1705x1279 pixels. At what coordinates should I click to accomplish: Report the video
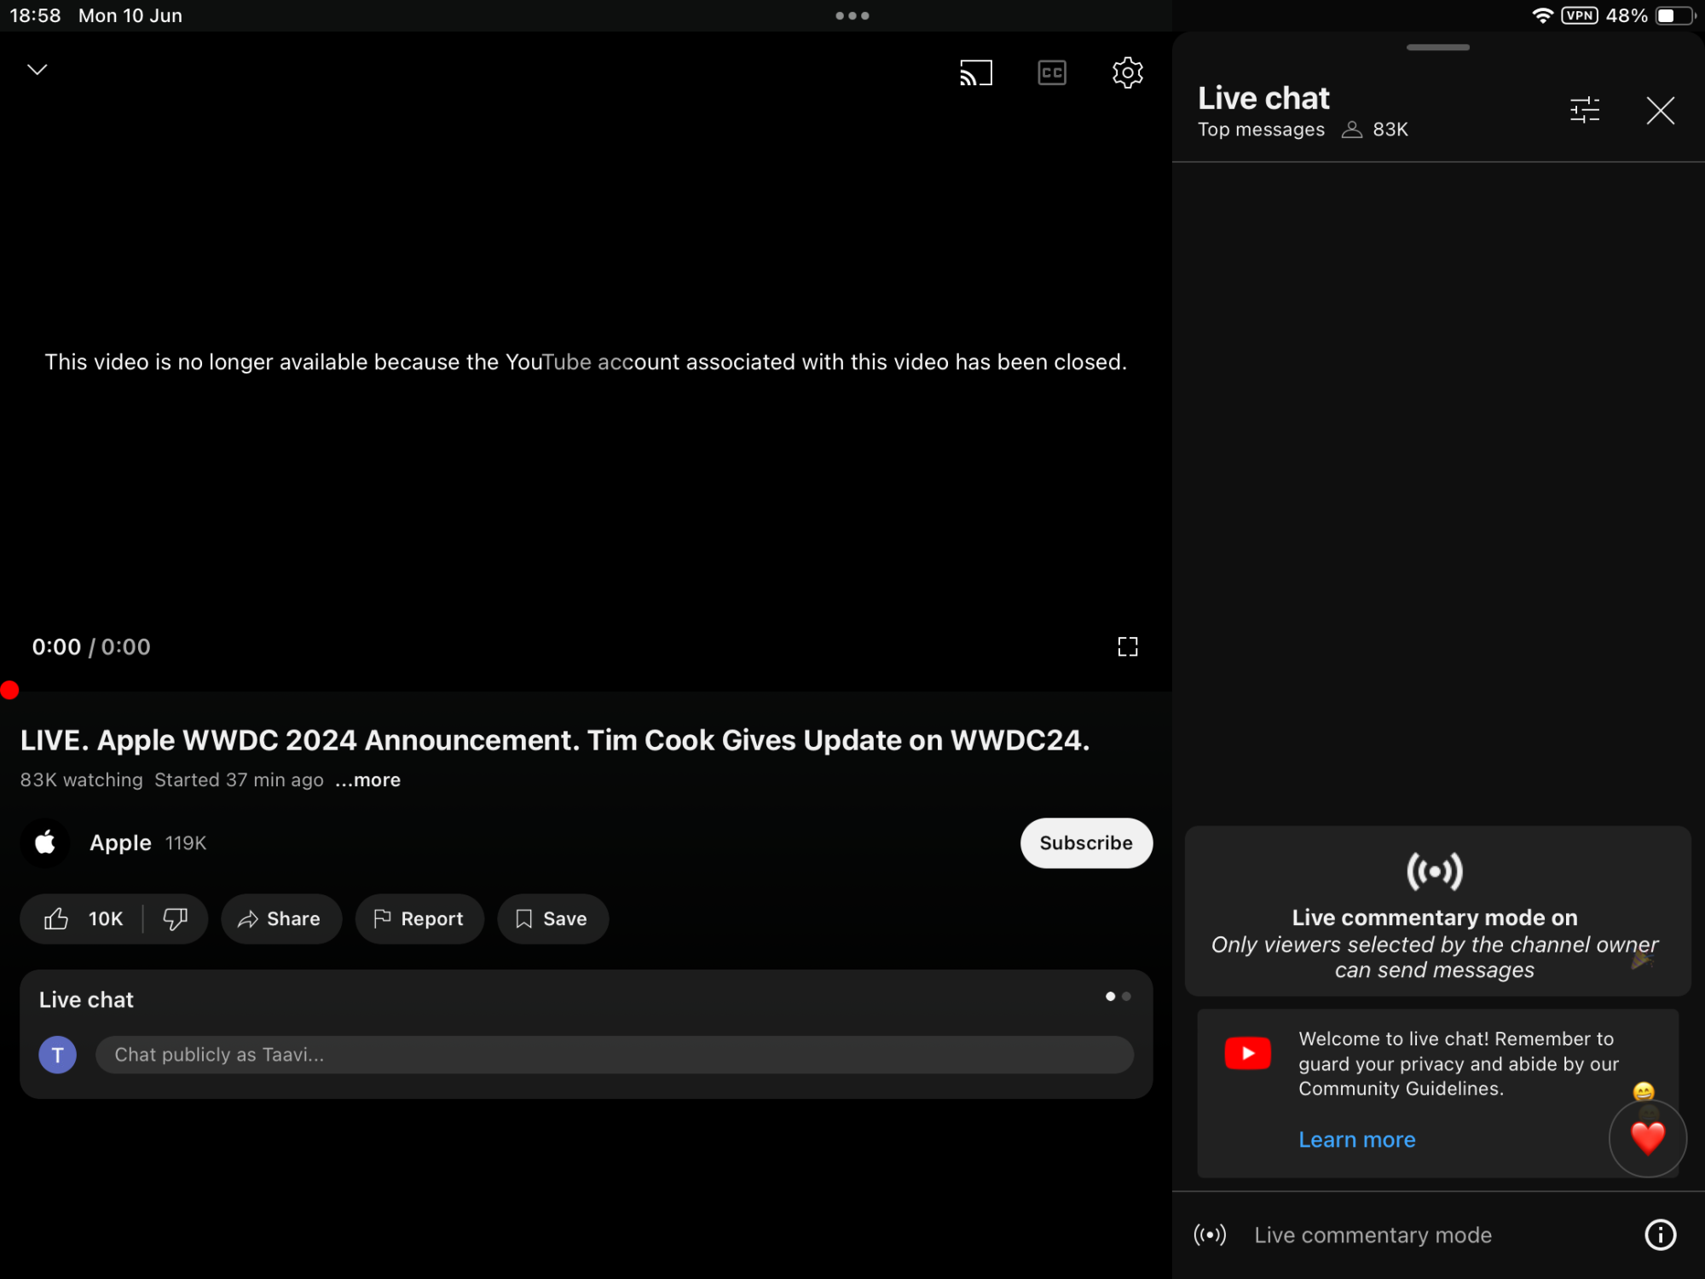click(x=419, y=918)
